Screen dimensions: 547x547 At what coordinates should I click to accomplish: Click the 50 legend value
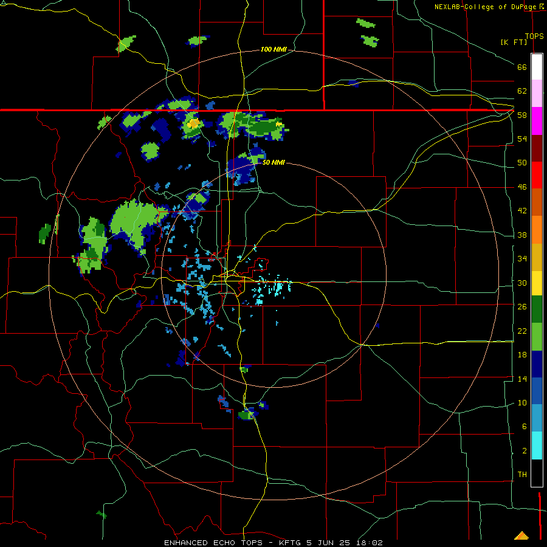click(x=522, y=162)
